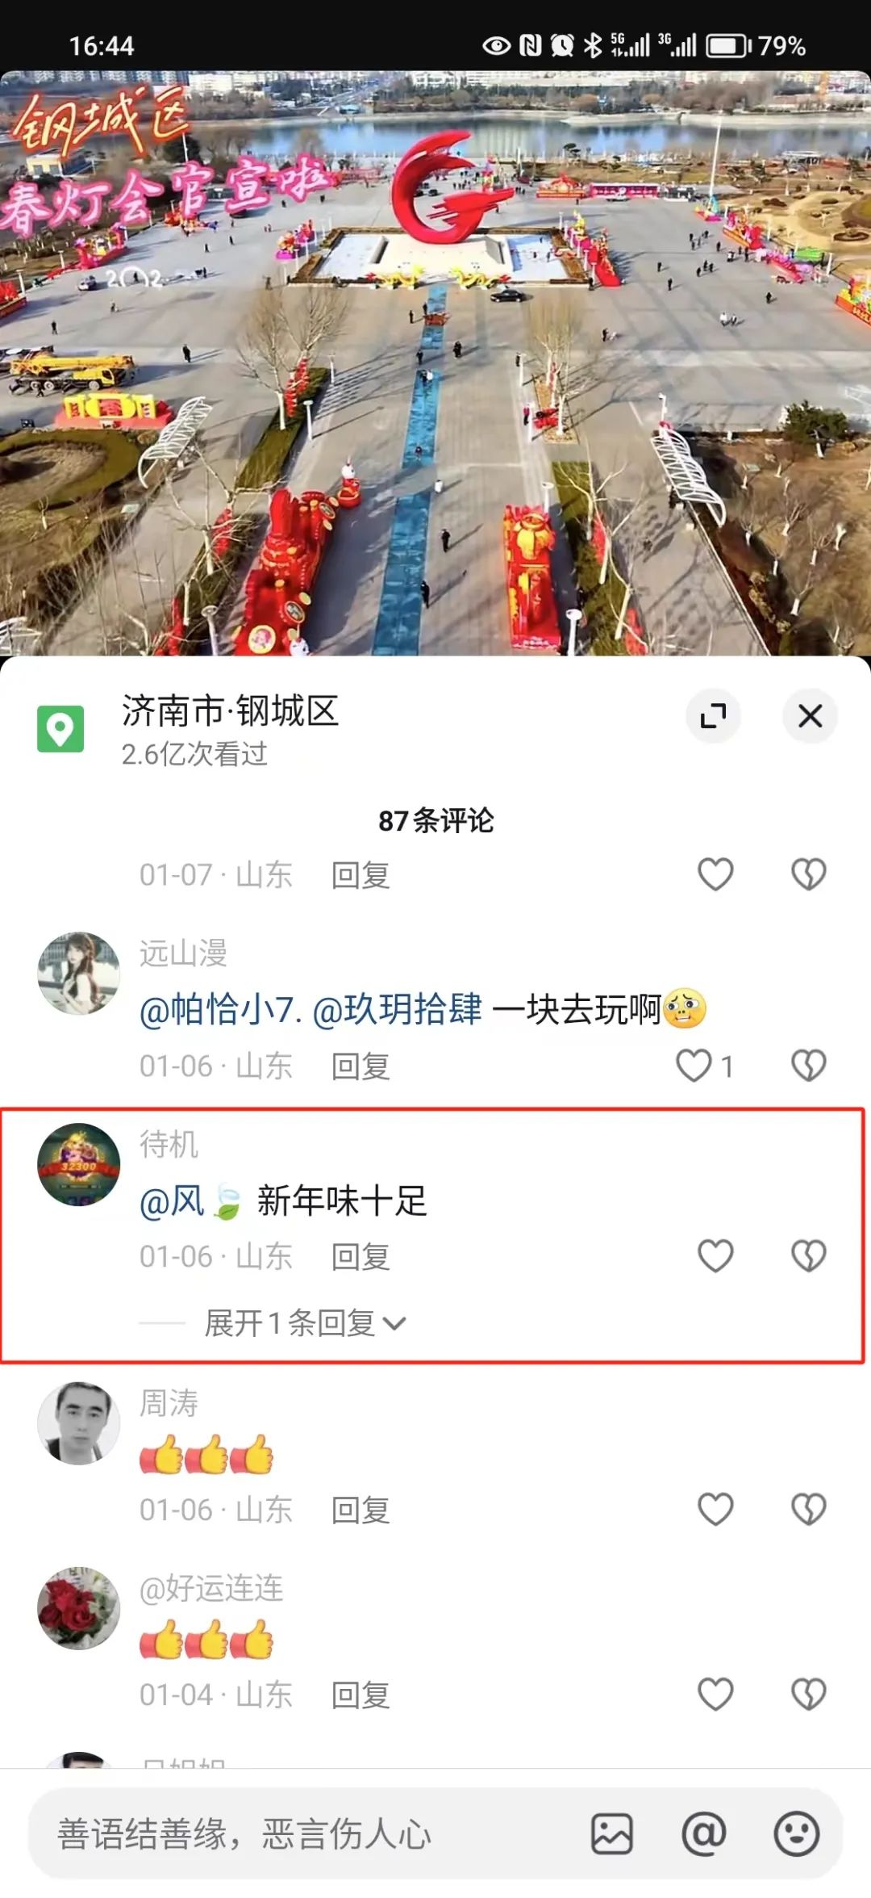
Task: Like 待机's comment 新年味十足
Action: point(715,1255)
